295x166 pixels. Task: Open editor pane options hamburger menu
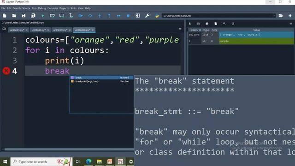[x=180, y=29]
